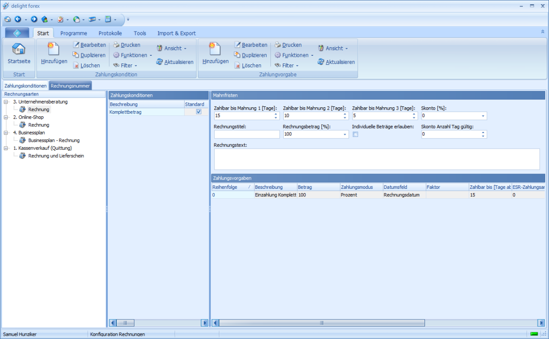The height and width of the screenshot is (339, 549).
Task: Click Drucken in Zahlungsvorgabe group
Action: pyautogui.click(x=288, y=45)
